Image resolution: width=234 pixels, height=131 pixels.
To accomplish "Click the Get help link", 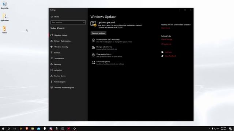I will coord(168,52).
